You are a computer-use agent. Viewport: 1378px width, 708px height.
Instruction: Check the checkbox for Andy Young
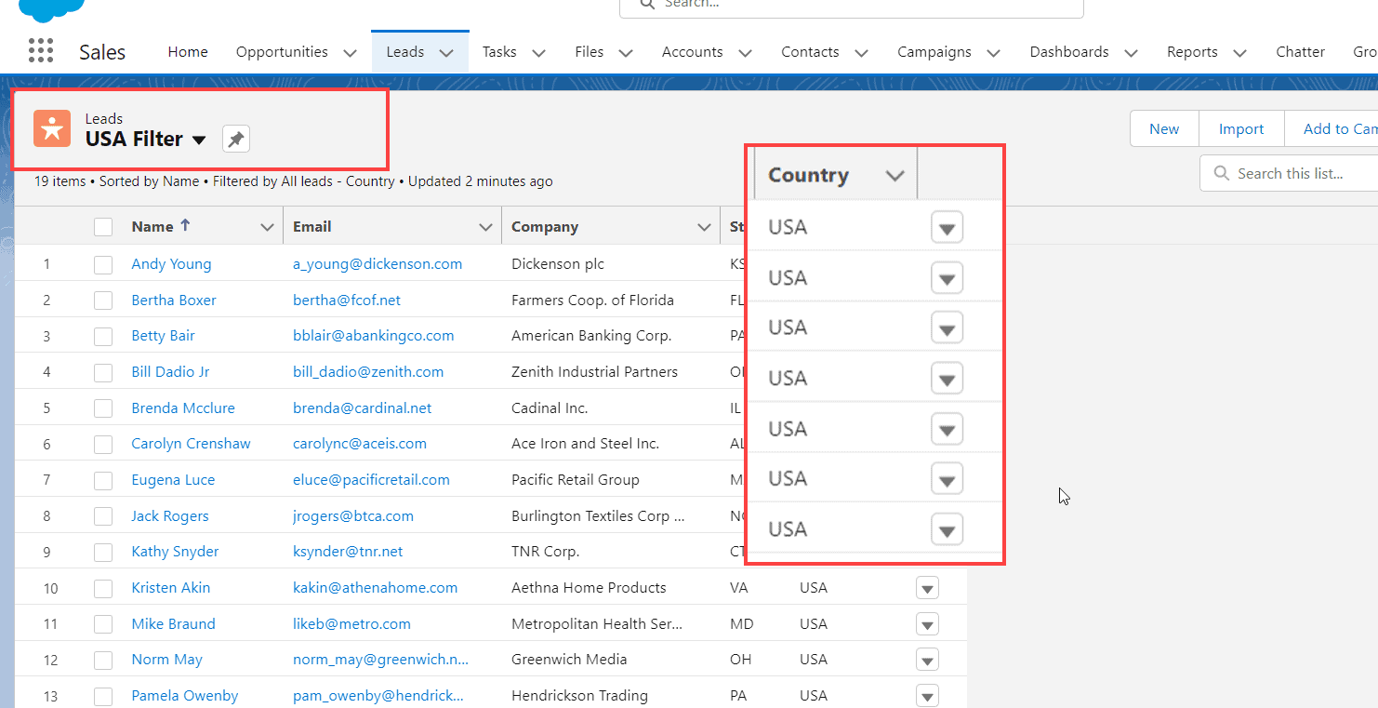103,264
